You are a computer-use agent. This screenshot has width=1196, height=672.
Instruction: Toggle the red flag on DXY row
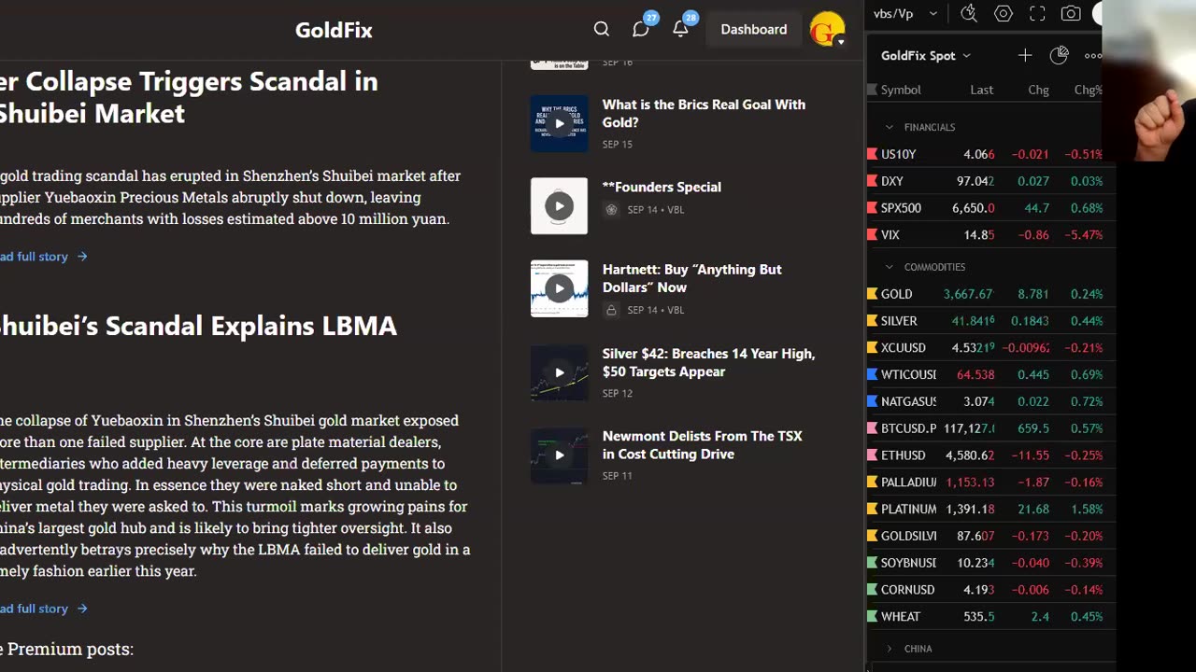[x=873, y=181]
